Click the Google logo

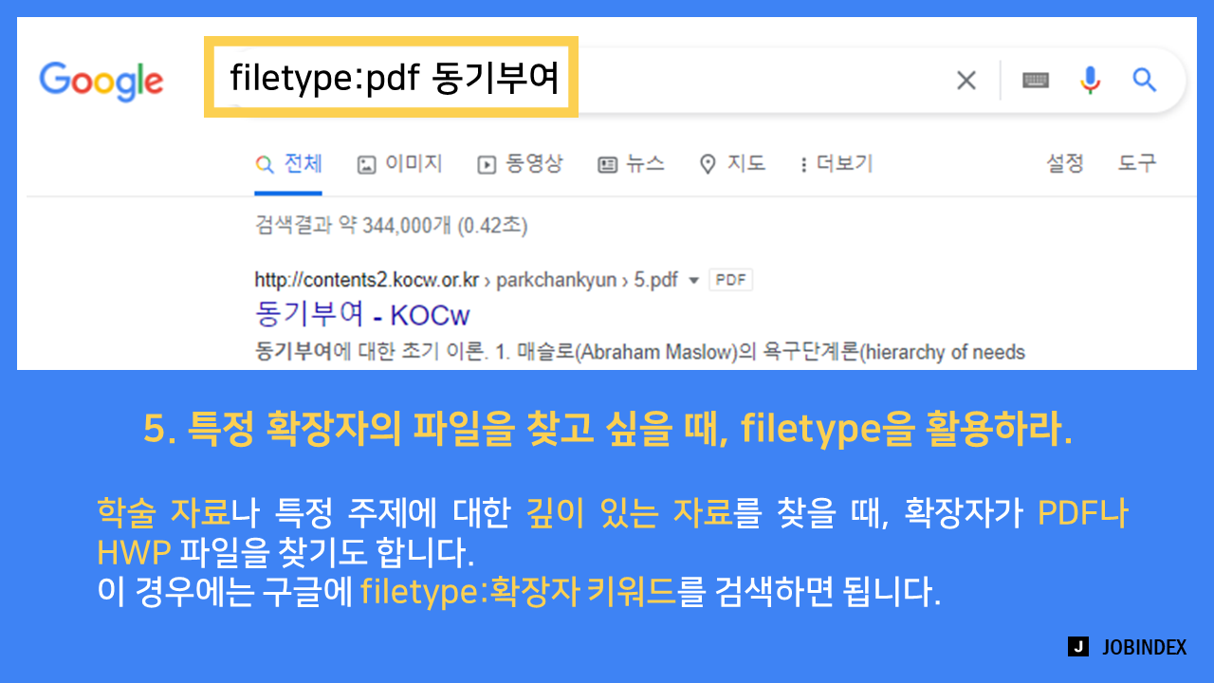coord(101,81)
